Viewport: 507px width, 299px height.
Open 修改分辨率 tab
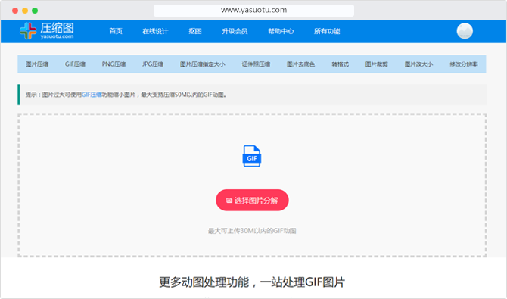pos(464,64)
